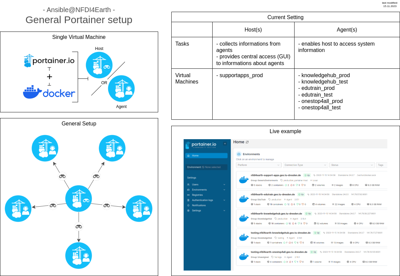Open Registries in the sidebar
400x276 pixels.
pyautogui.click(x=197, y=195)
